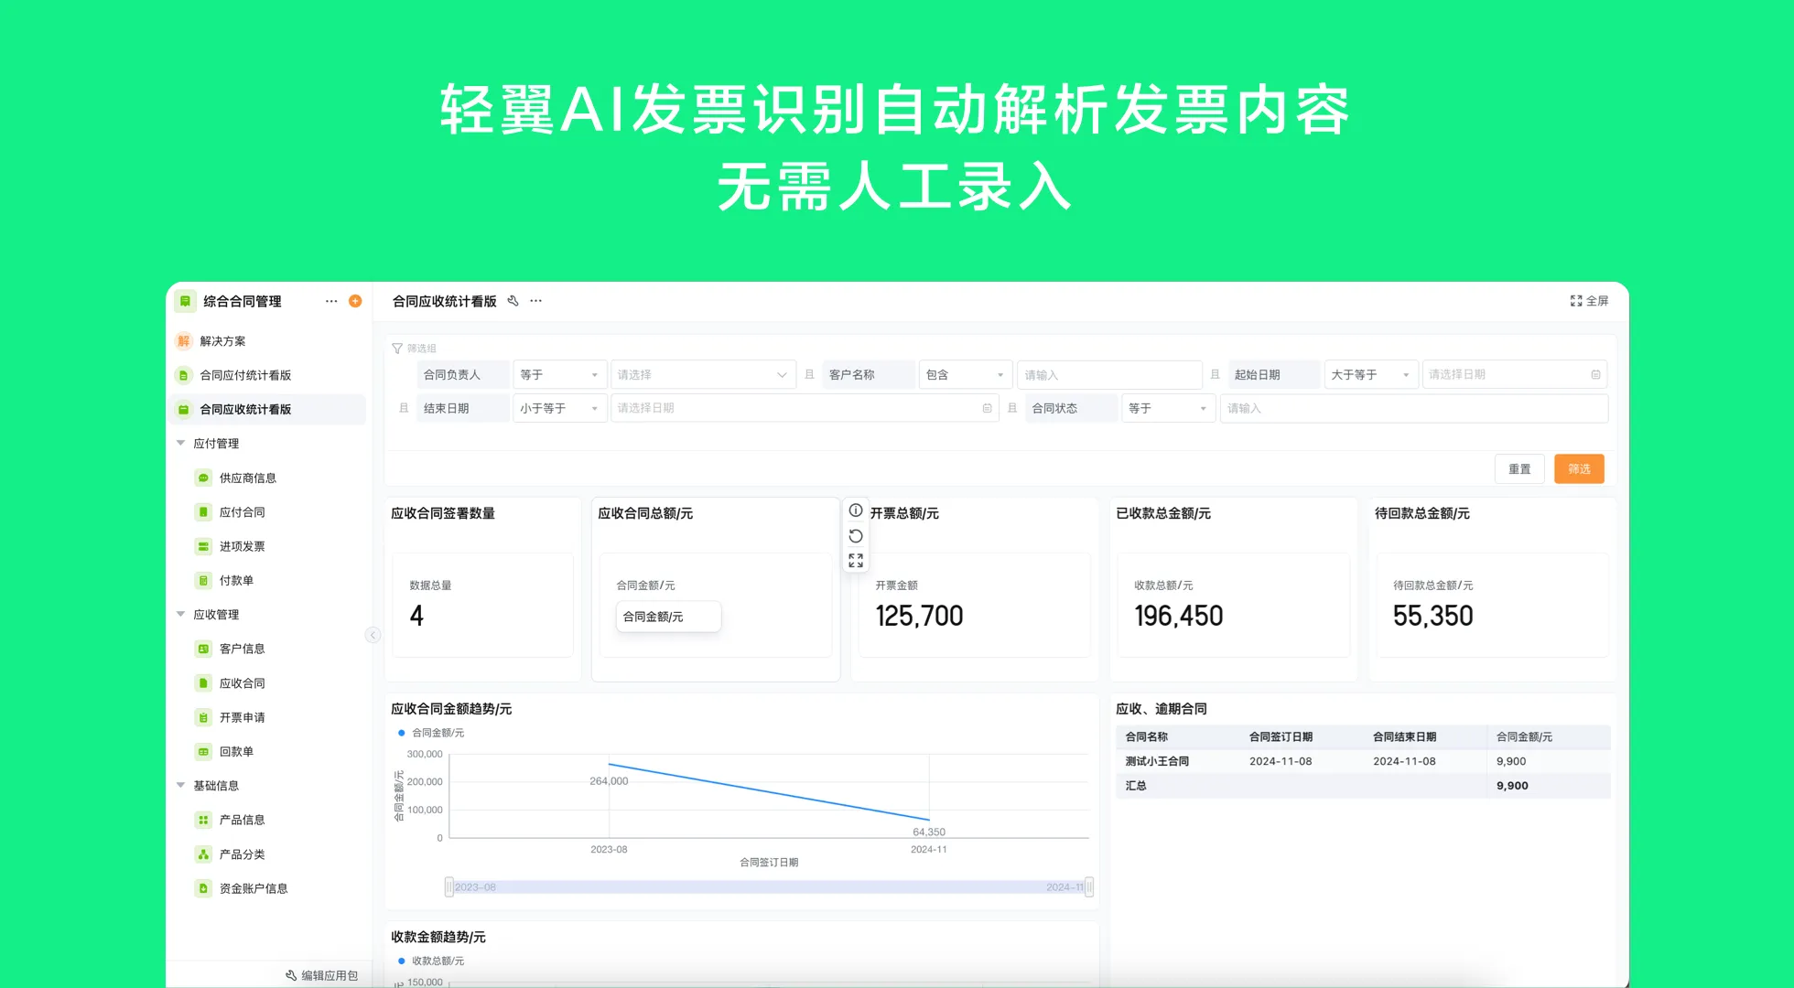Image resolution: width=1794 pixels, height=988 pixels.
Task: Click the info icon on the chart card
Action: pyautogui.click(x=856, y=510)
